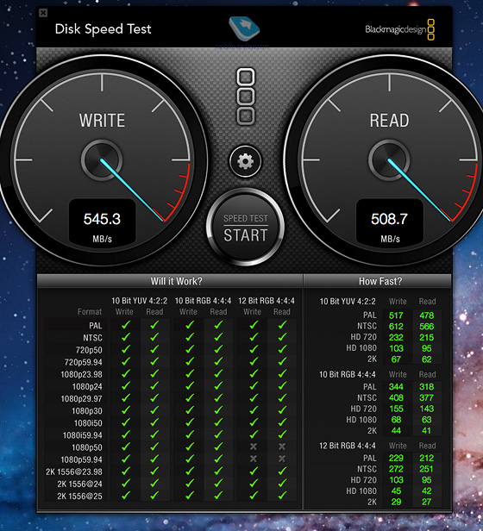This screenshot has height=531, width=483.
Task: Click the 545.3 MB/s write readout
Action: (x=102, y=222)
